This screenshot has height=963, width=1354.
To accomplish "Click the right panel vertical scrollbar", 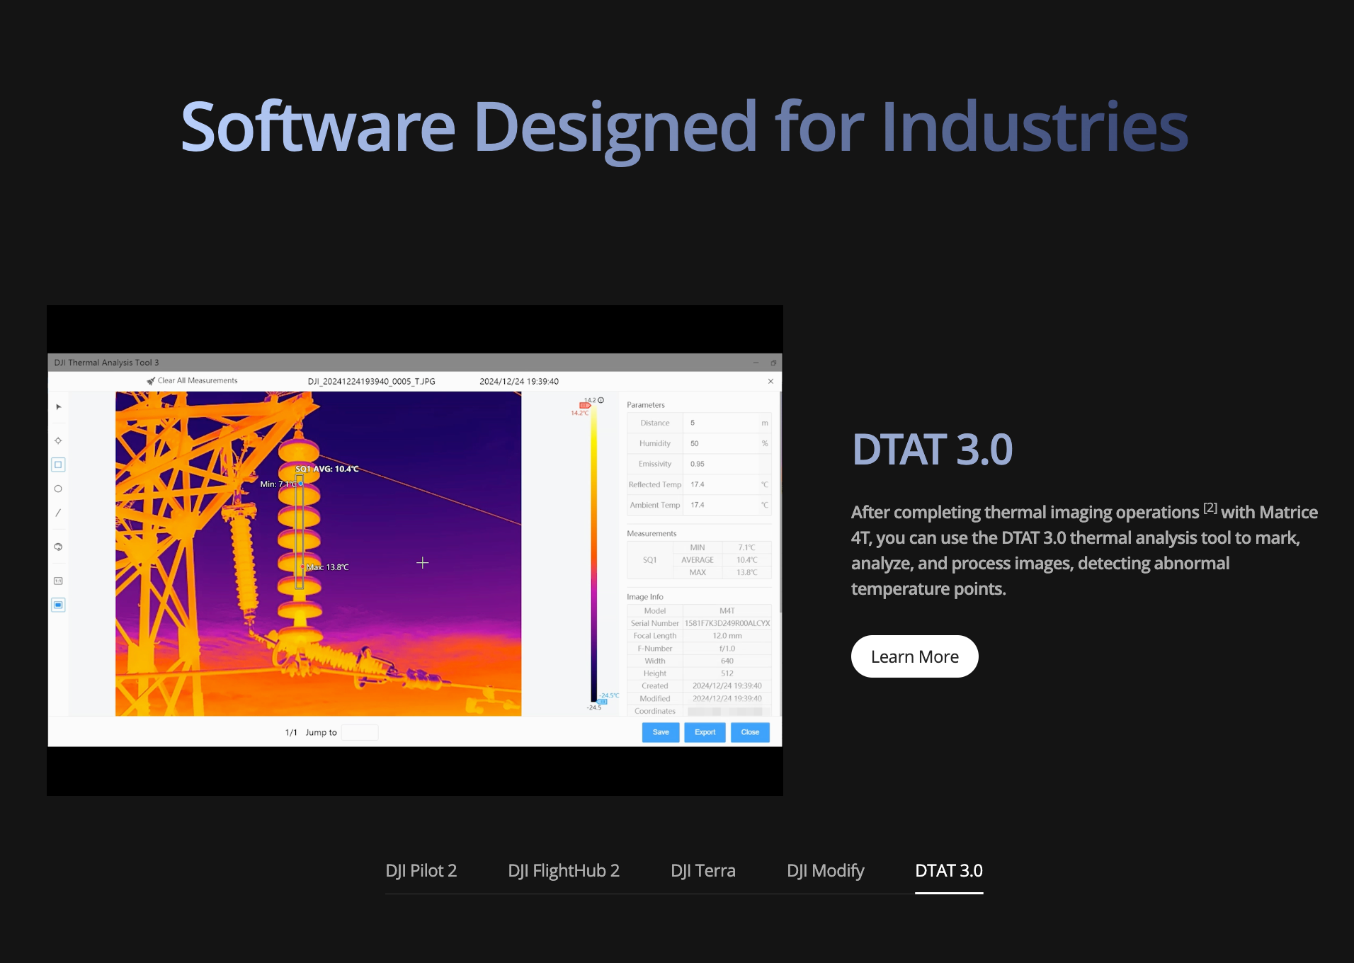I will 780,503.
